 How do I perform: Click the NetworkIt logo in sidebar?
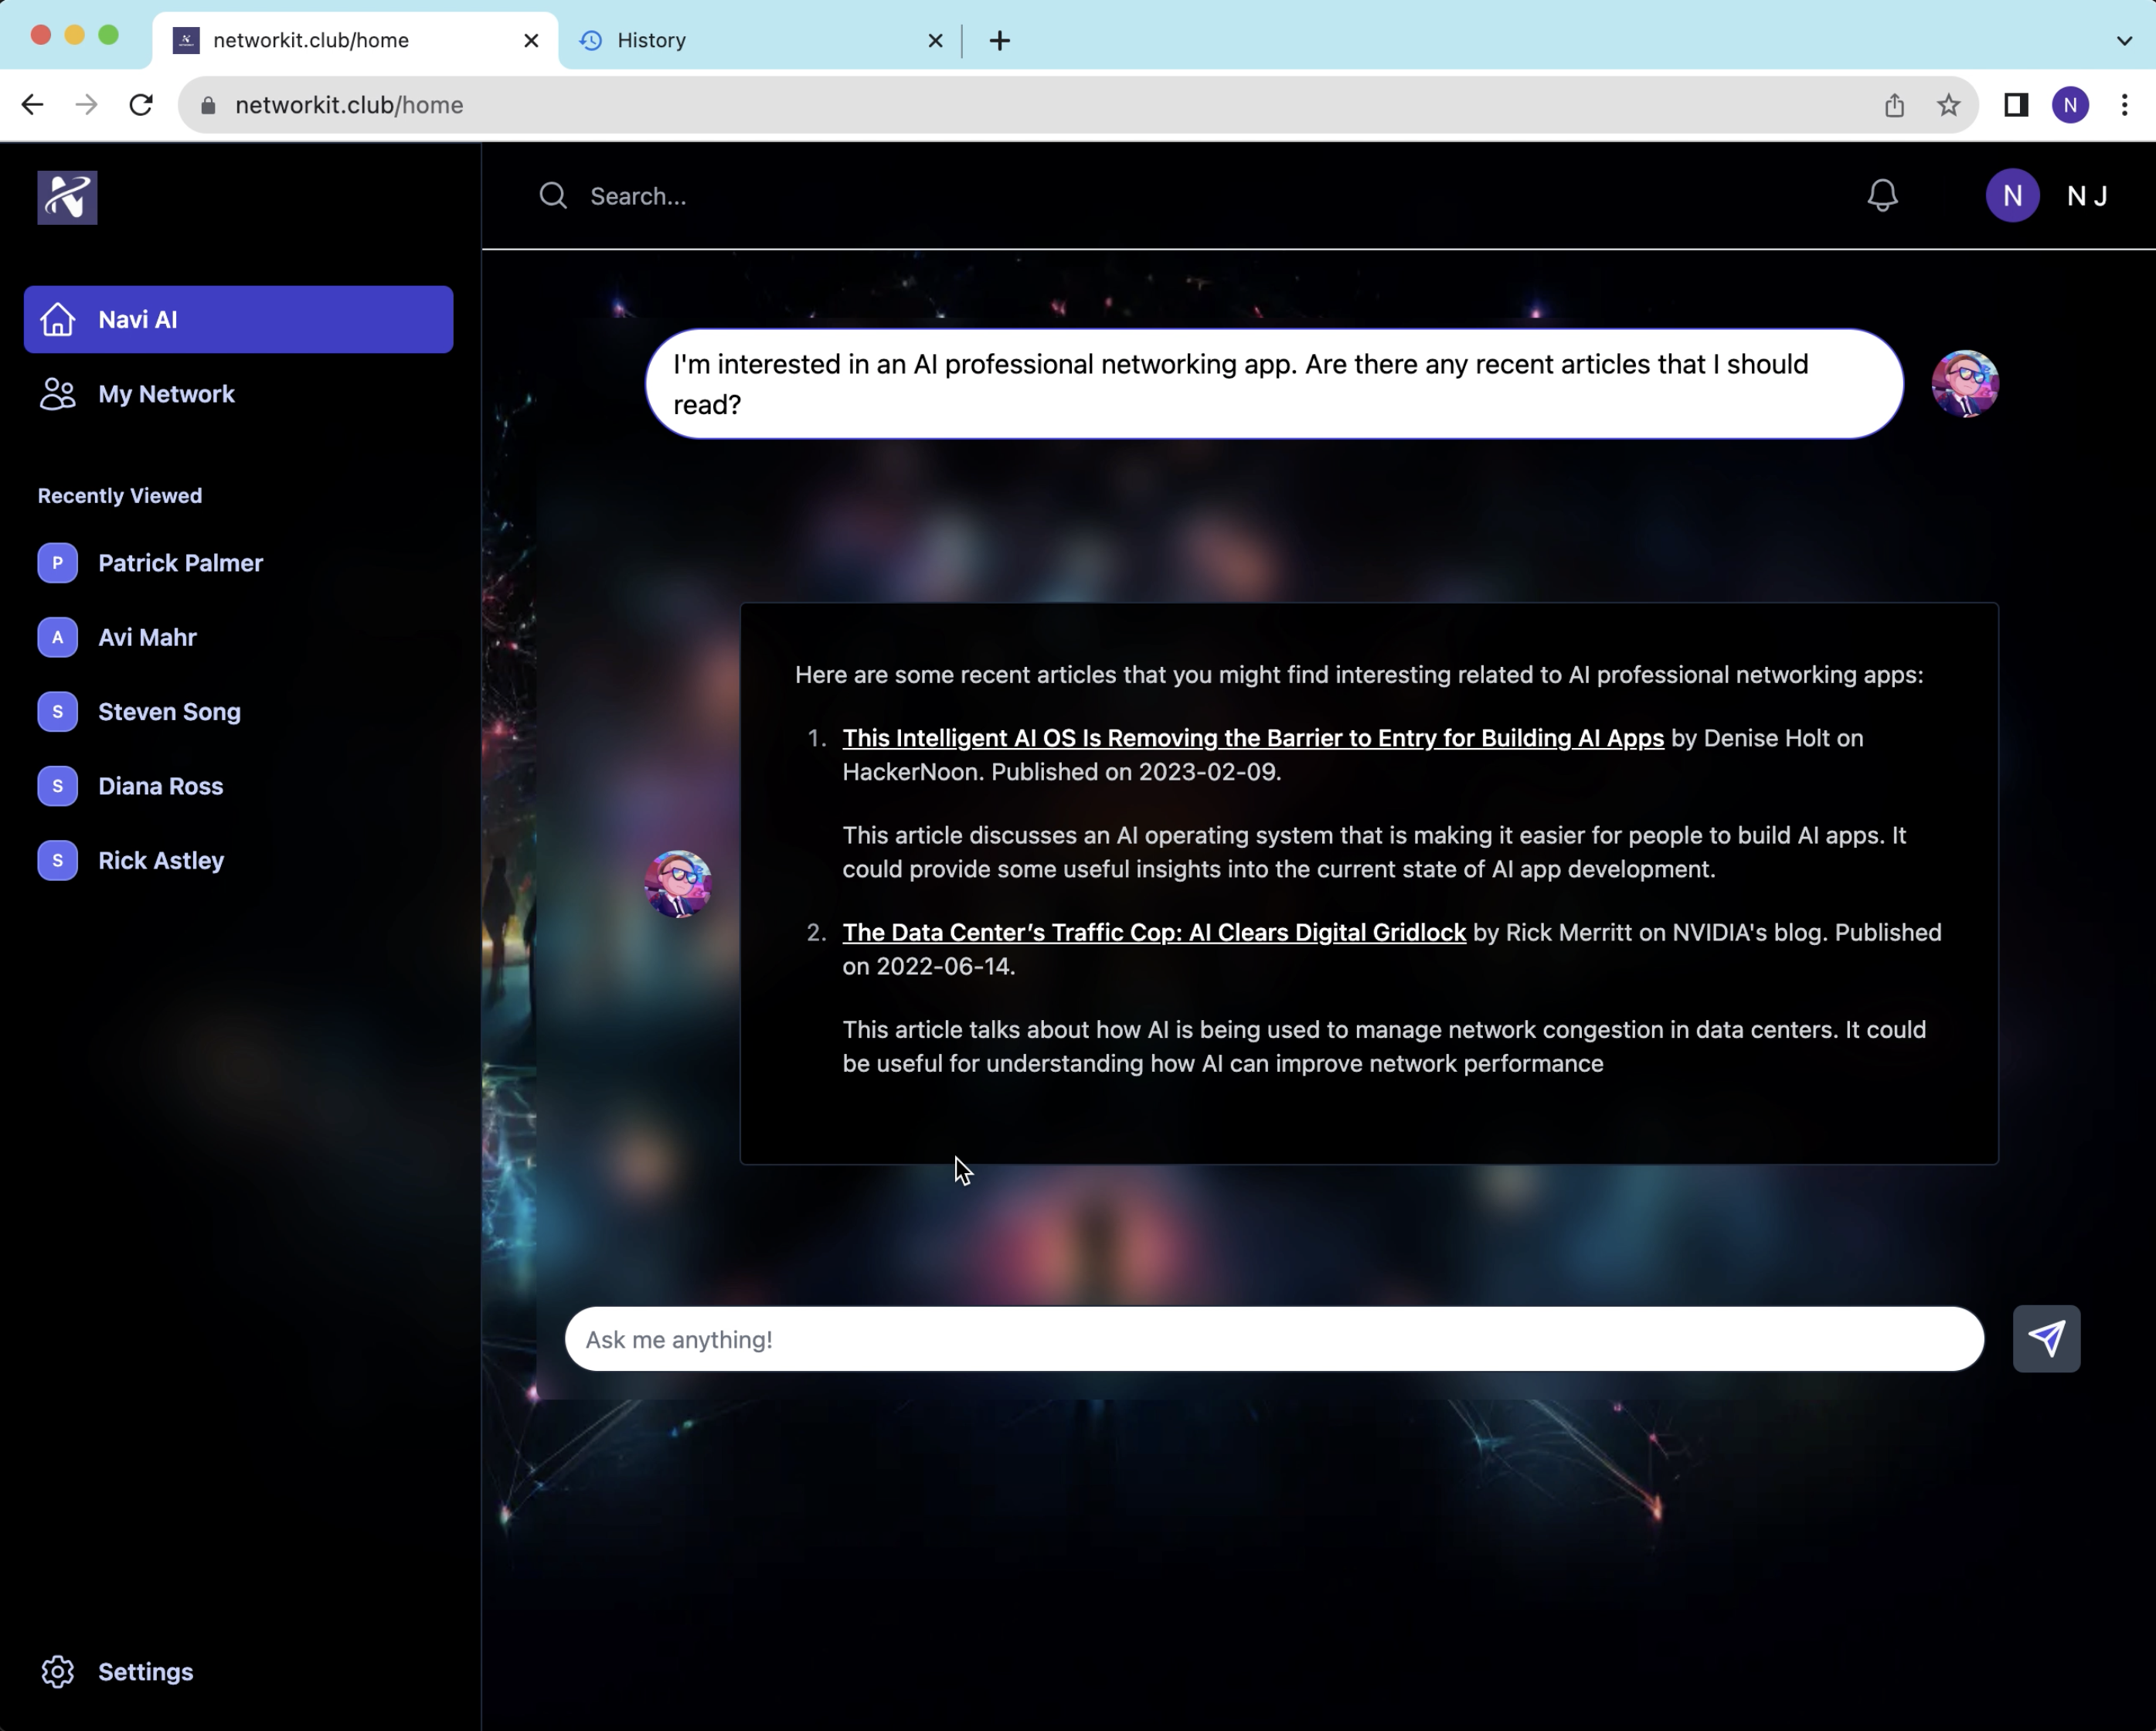click(67, 197)
